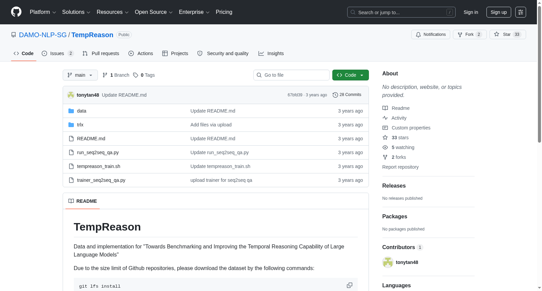Expand the Solutions menu
The width and height of the screenshot is (542, 291).
point(76,12)
